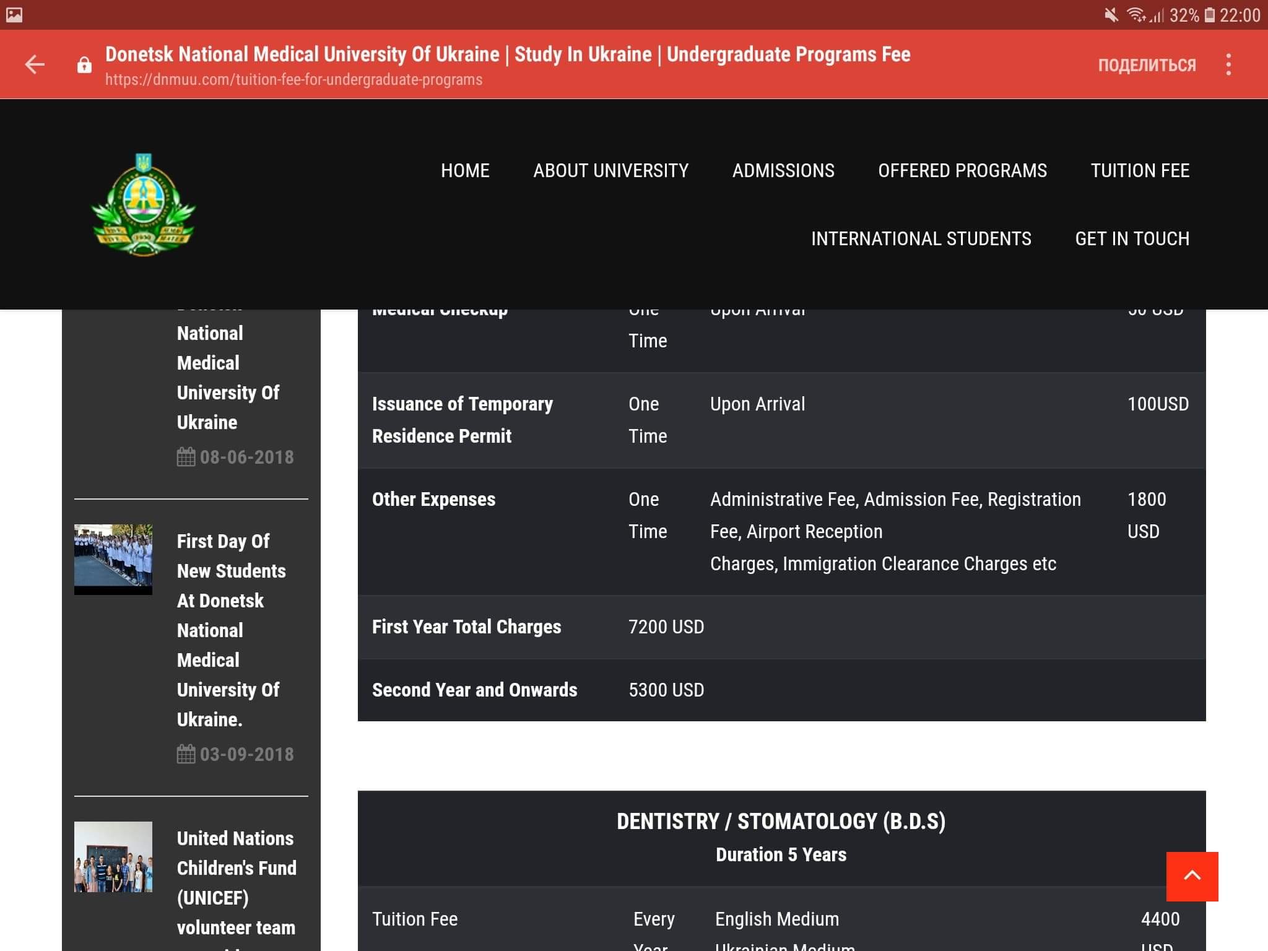Tap the red scroll-to-top arrow button
Image resolution: width=1268 pixels, height=951 pixels.
[x=1192, y=876]
